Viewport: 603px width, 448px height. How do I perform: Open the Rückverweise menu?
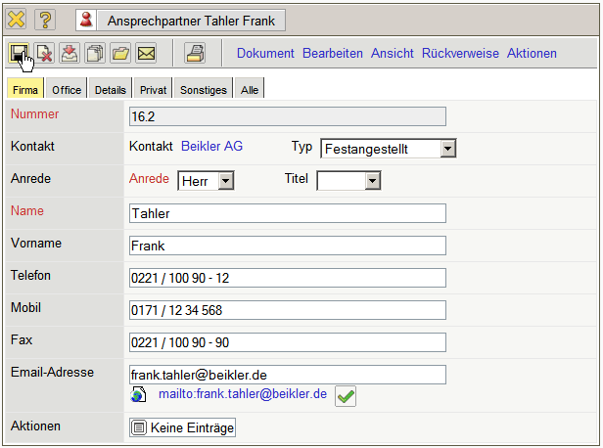click(460, 53)
